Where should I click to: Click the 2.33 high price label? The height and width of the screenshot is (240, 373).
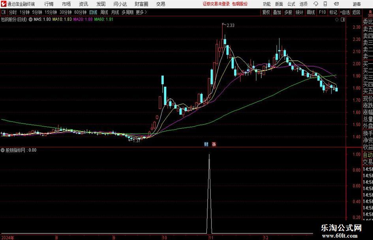pos(230,26)
